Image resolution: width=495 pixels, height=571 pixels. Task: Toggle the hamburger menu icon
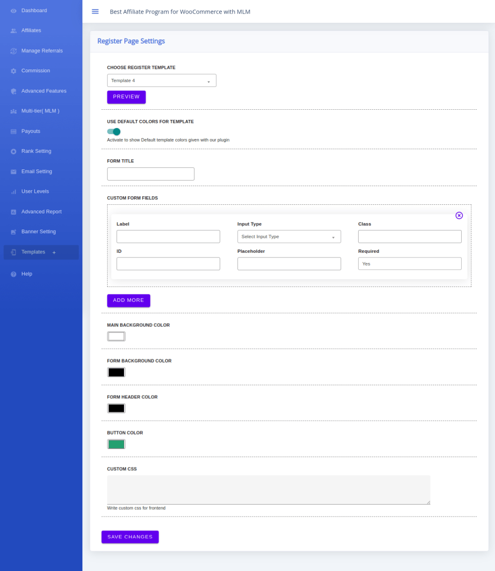tap(95, 12)
